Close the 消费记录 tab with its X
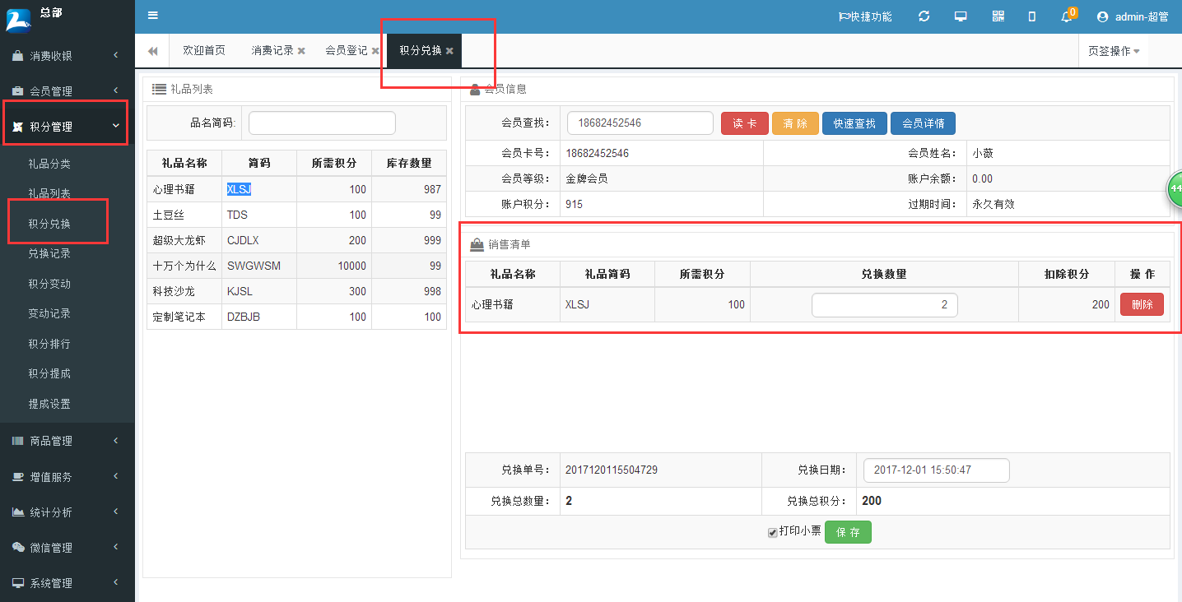 tap(301, 51)
